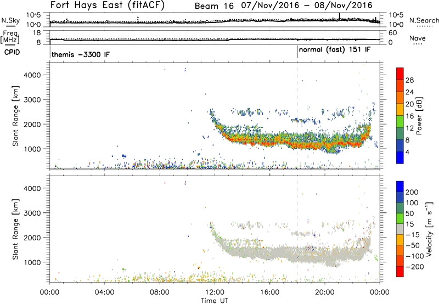The height and width of the screenshot is (304, 439).
Task: Click the 3000 tick on the velocity panel
Action: point(32,213)
